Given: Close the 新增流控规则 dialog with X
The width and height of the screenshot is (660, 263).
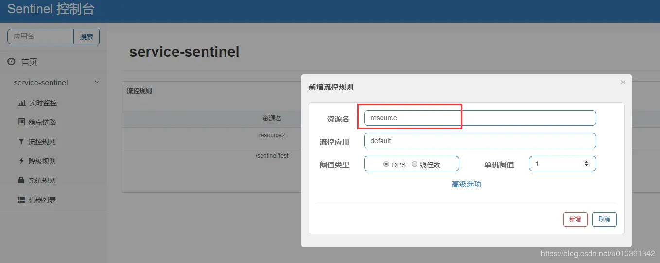Looking at the screenshot, I should (623, 82).
